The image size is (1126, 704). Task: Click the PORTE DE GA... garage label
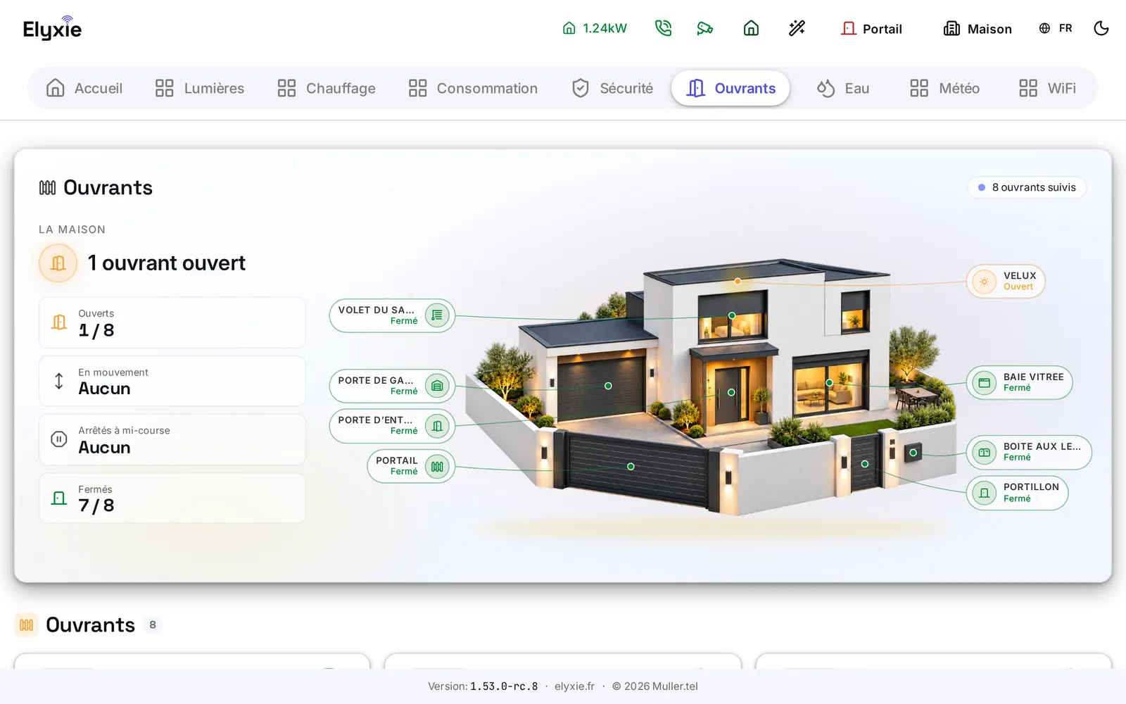pyautogui.click(x=392, y=386)
